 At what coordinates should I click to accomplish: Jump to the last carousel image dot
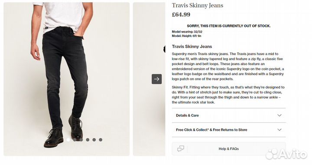pos(101,140)
